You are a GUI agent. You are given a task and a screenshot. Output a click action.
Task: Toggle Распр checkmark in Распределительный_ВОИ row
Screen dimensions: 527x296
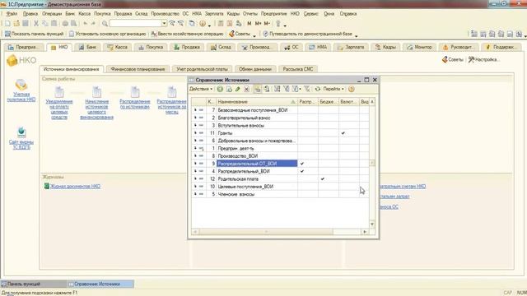click(302, 171)
